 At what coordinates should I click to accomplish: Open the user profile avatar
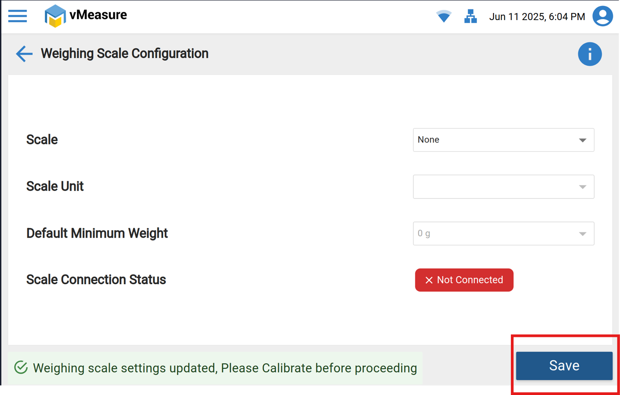pyautogui.click(x=602, y=17)
